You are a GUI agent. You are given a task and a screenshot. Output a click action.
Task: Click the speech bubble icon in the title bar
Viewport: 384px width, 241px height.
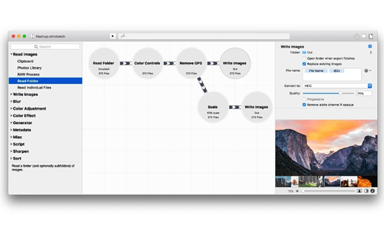click(x=364, y=37)
